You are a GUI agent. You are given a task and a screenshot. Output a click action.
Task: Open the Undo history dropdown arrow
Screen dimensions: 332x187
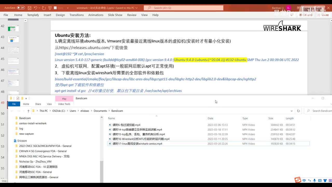[39, 8]
